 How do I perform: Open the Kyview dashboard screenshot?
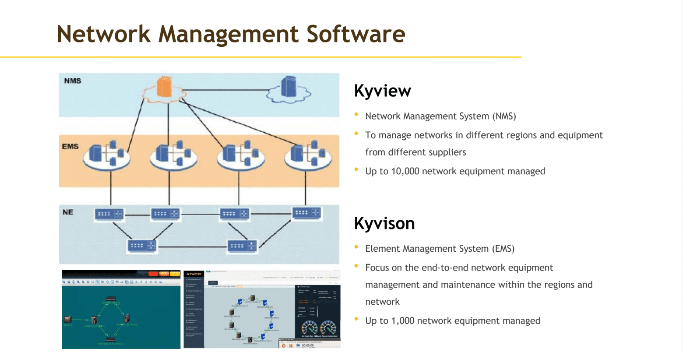[x=262, y=310]
